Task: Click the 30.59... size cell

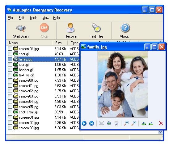Action: 60,112
